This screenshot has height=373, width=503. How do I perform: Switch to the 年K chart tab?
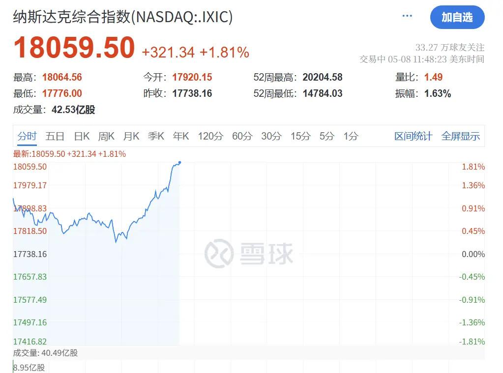click(181, 136)
